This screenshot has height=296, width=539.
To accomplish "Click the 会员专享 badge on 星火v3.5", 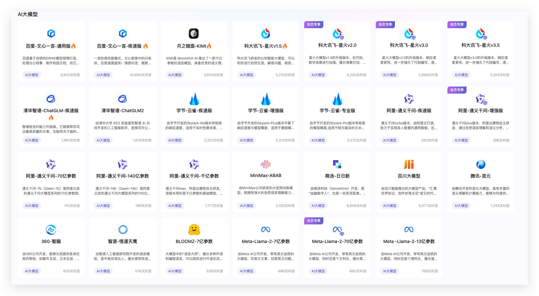I will click(x=457, y=25).
